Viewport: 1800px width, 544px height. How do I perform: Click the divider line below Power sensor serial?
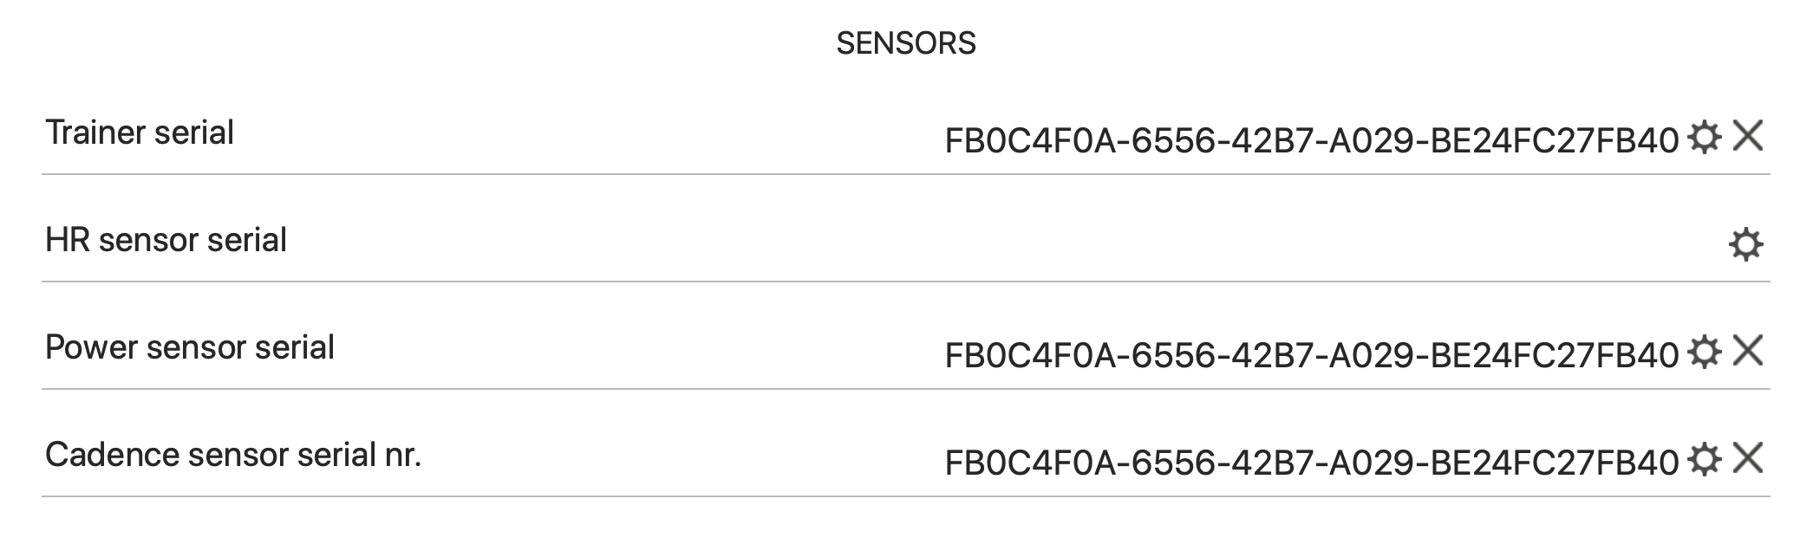pos(905,389)
